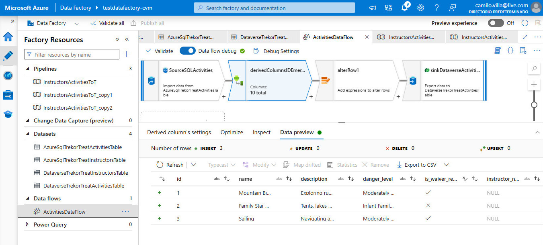
Task: Open portal settings gear
Action: [421, 8]
